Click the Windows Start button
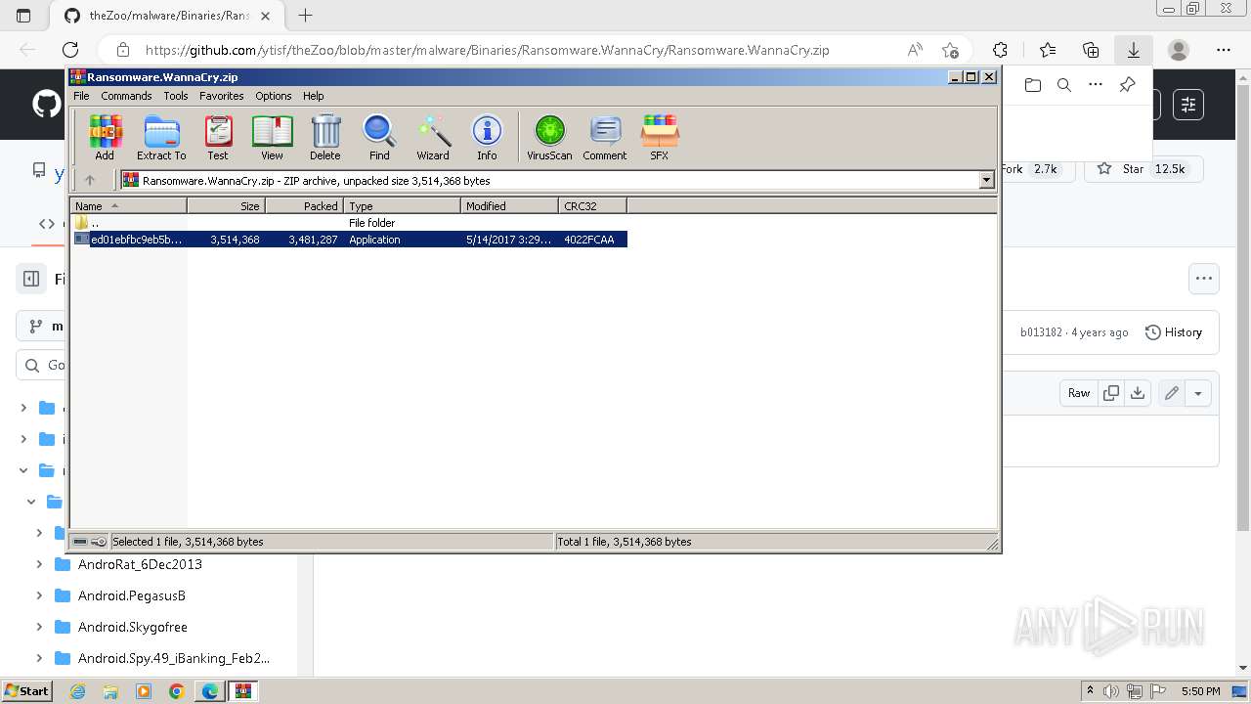The width and height of the screenshot is (1251, 704). click(26, 691)
